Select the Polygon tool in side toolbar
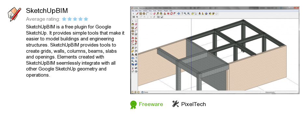Viewport: 306px width, 119px height. tap(133, 34)
